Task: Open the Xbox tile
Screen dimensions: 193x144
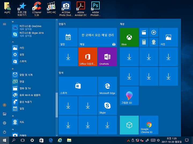Action: [x=129, y=37]
